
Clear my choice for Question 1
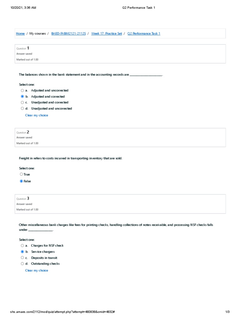pos(37,115)
